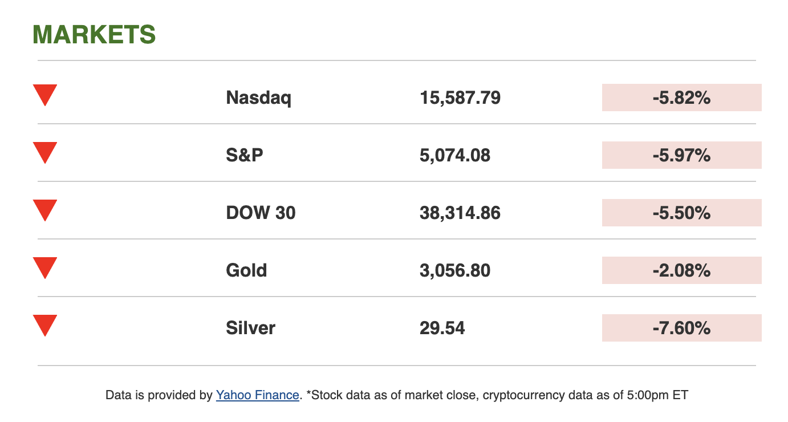The image size is (788, 422).
Task: Click the red down arrow beside Nasdaq
Action: [x=45, y=94]
